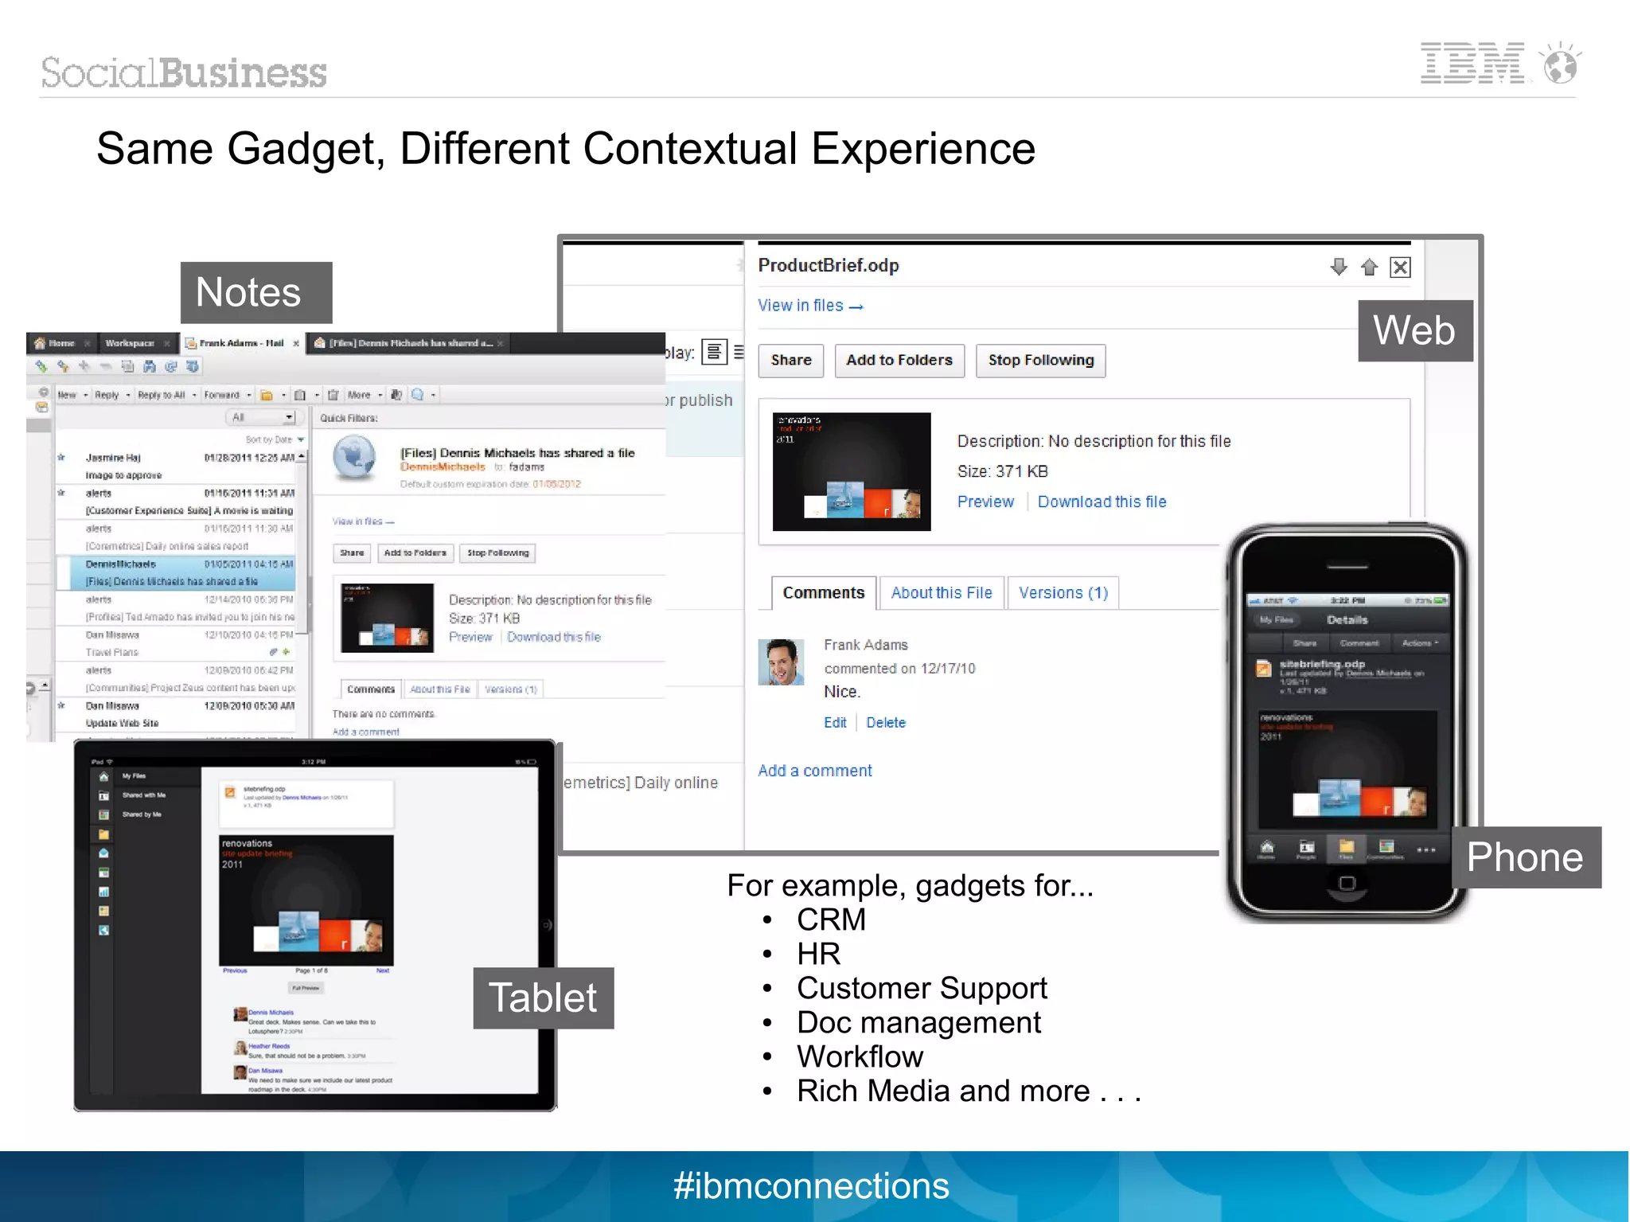The image size is (1630, 1222).
Task: Click Download this file in Web panel
Action: (1102, 502)
